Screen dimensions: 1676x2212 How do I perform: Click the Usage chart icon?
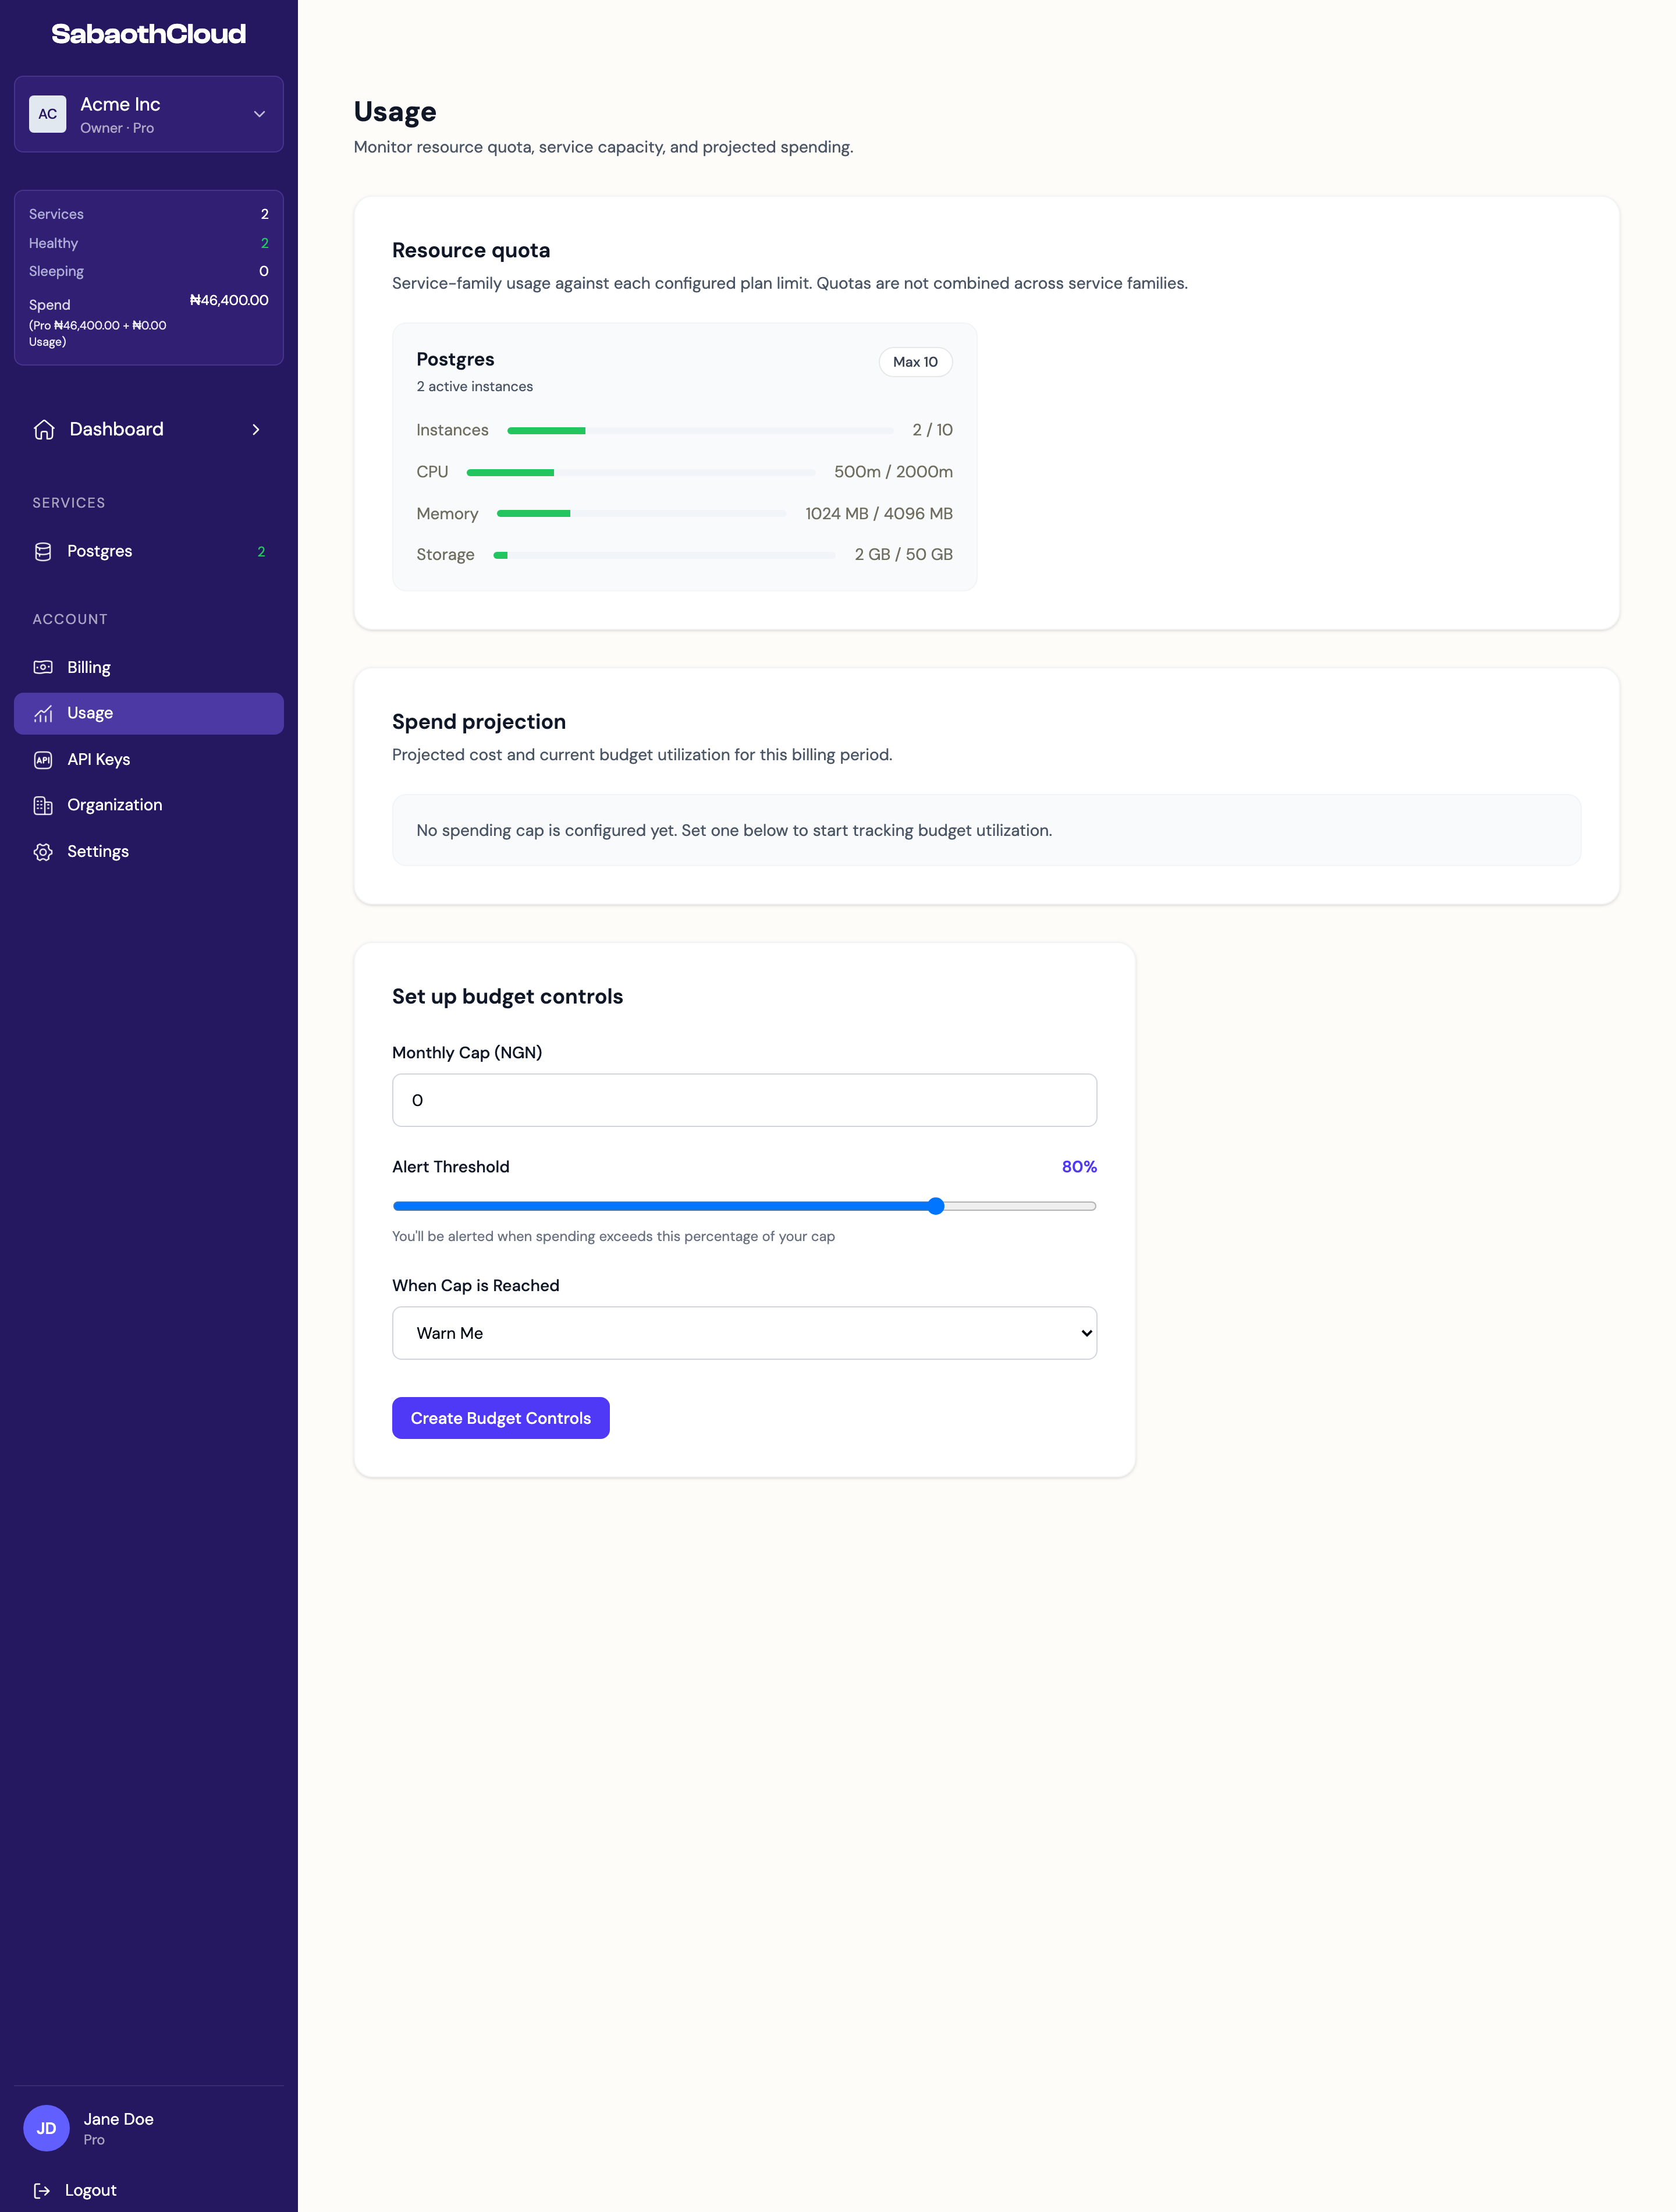tap(43, 713)
